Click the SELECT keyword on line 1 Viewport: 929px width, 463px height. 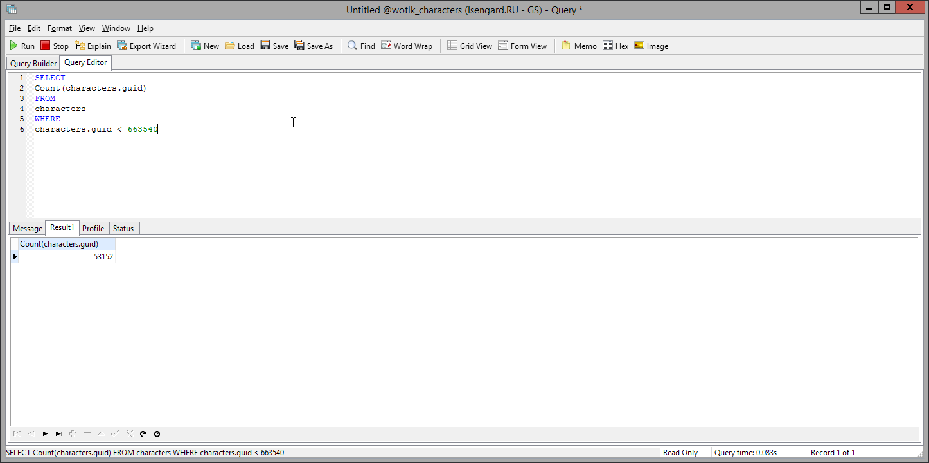[50, 78]
